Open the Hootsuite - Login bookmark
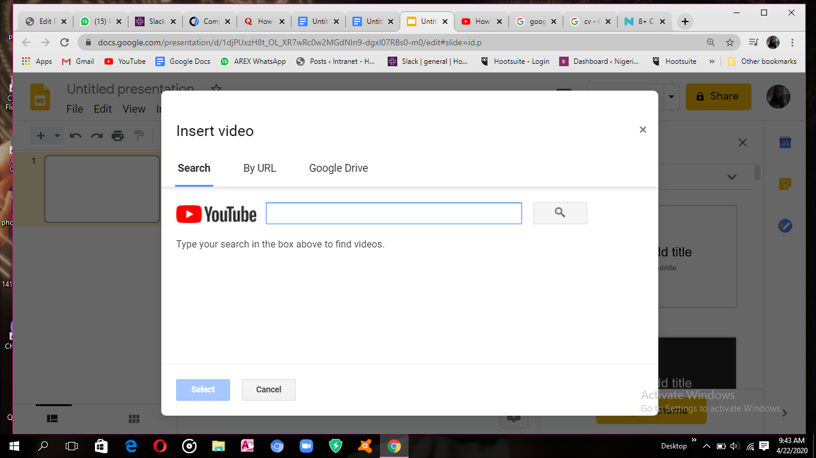The image size is (816, 458). click(514, 61)
